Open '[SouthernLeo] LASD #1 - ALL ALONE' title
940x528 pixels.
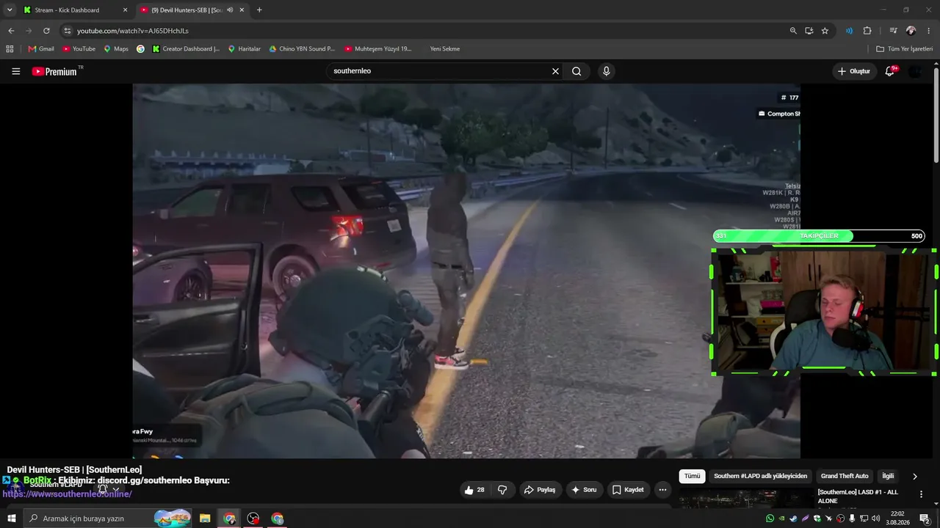858,496
